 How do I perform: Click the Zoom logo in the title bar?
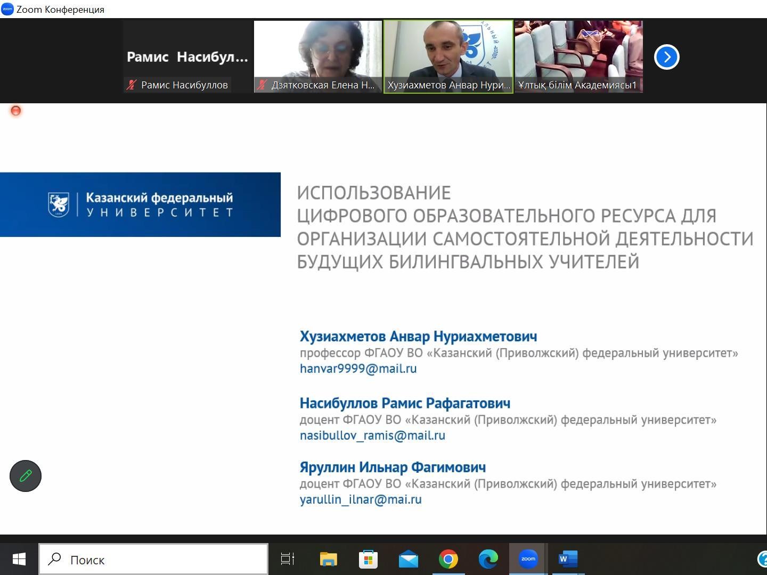(7, 9)
